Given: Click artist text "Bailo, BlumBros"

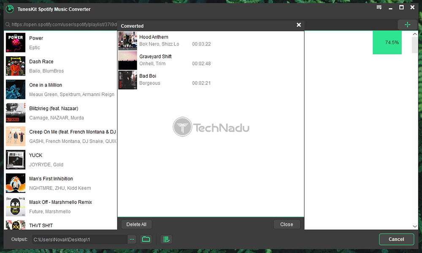Looking at the screenshot, I should tap(46, 71).
